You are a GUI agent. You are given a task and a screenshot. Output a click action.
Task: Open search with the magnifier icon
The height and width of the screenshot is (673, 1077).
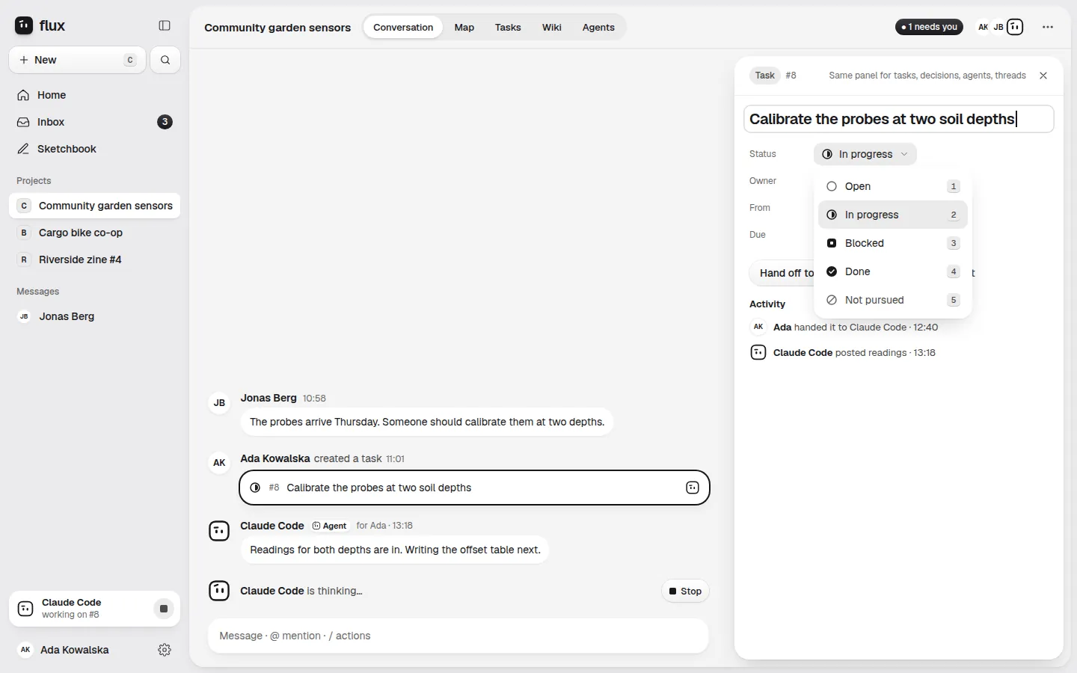[x=165, y=60]
